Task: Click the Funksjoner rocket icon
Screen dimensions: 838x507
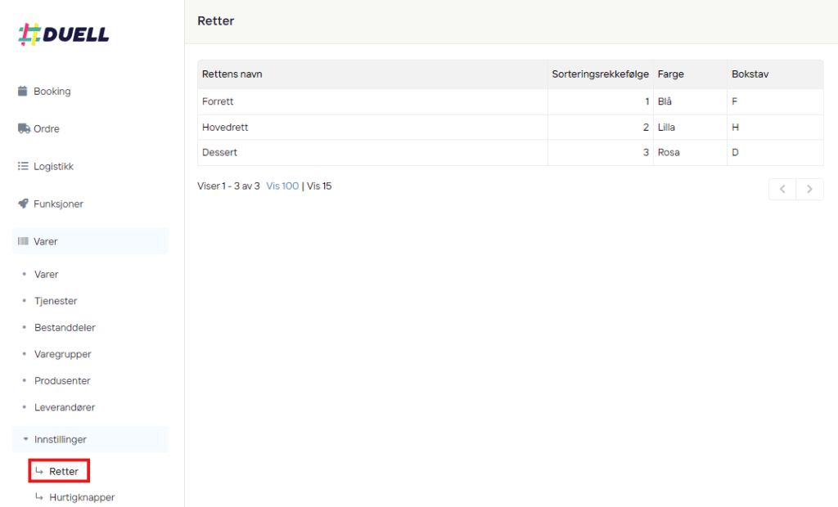Action: coord(23,204)
